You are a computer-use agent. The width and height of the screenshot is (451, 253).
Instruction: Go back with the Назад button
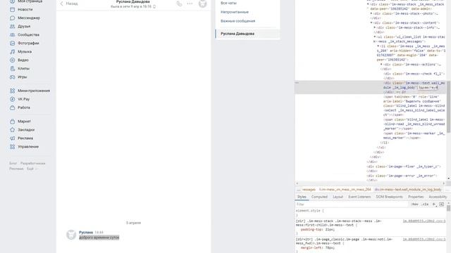point(69,4)
